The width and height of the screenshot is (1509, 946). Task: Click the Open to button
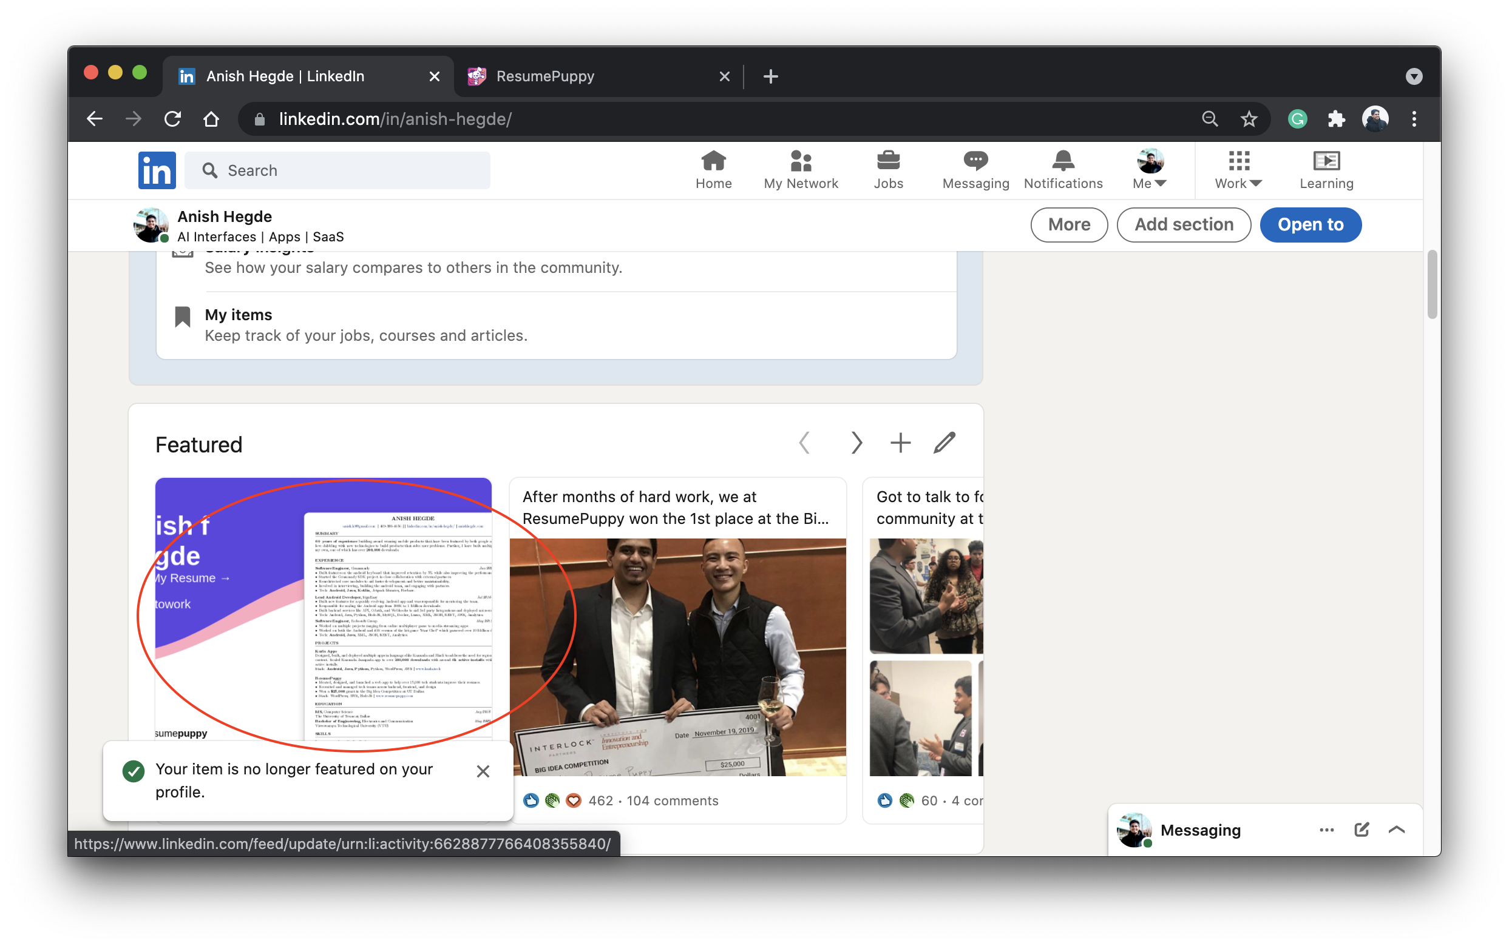tap(1310, 224)
